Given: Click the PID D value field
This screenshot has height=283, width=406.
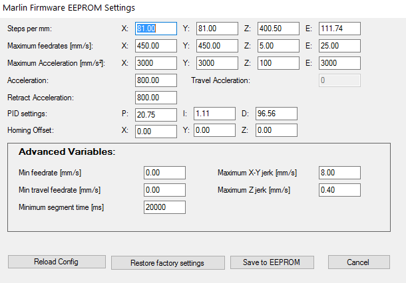Looking at the screenshot, I should 276,114.
